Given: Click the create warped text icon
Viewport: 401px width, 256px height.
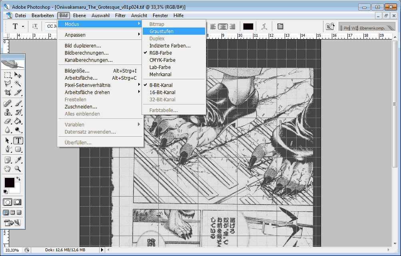Looking at the screenshot, I should pyautogui.click(x=264, y=26).
